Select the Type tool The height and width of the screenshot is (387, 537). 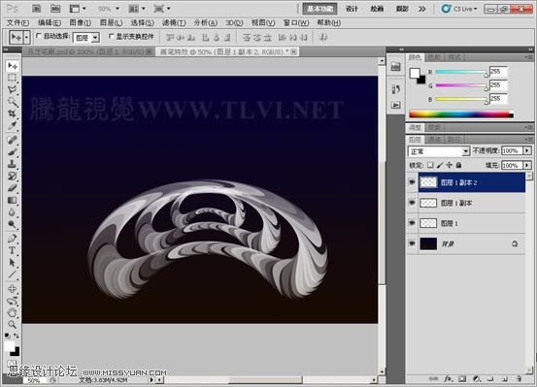coord(13,250)
